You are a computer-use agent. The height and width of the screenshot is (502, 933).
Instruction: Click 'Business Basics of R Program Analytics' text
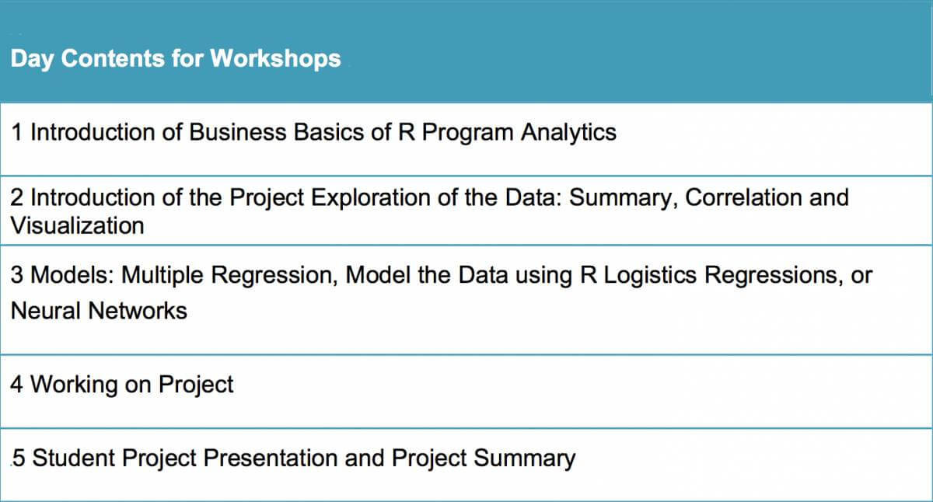(403, 133)
